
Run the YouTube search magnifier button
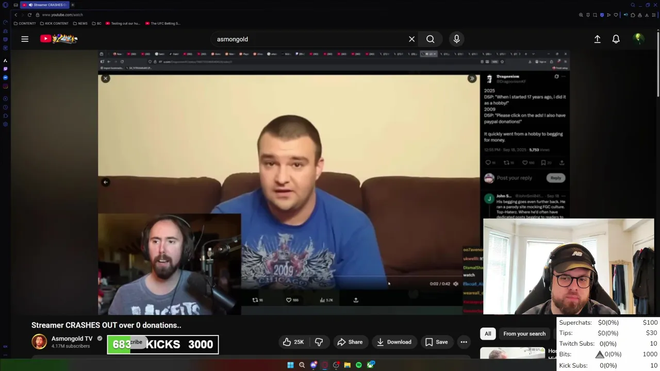coord(430,39)
